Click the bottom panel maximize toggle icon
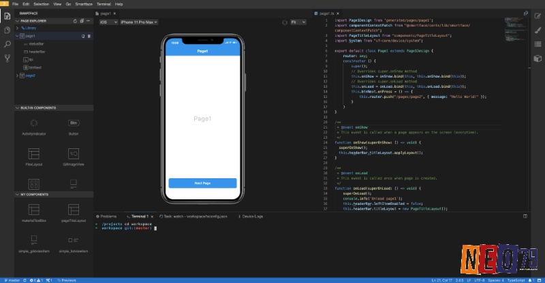The width and height of the screenshot is (545, 283). 525,216
